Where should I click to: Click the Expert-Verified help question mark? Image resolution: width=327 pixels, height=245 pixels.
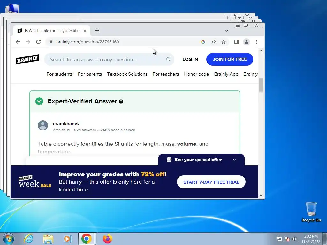[x=121, y=101]
